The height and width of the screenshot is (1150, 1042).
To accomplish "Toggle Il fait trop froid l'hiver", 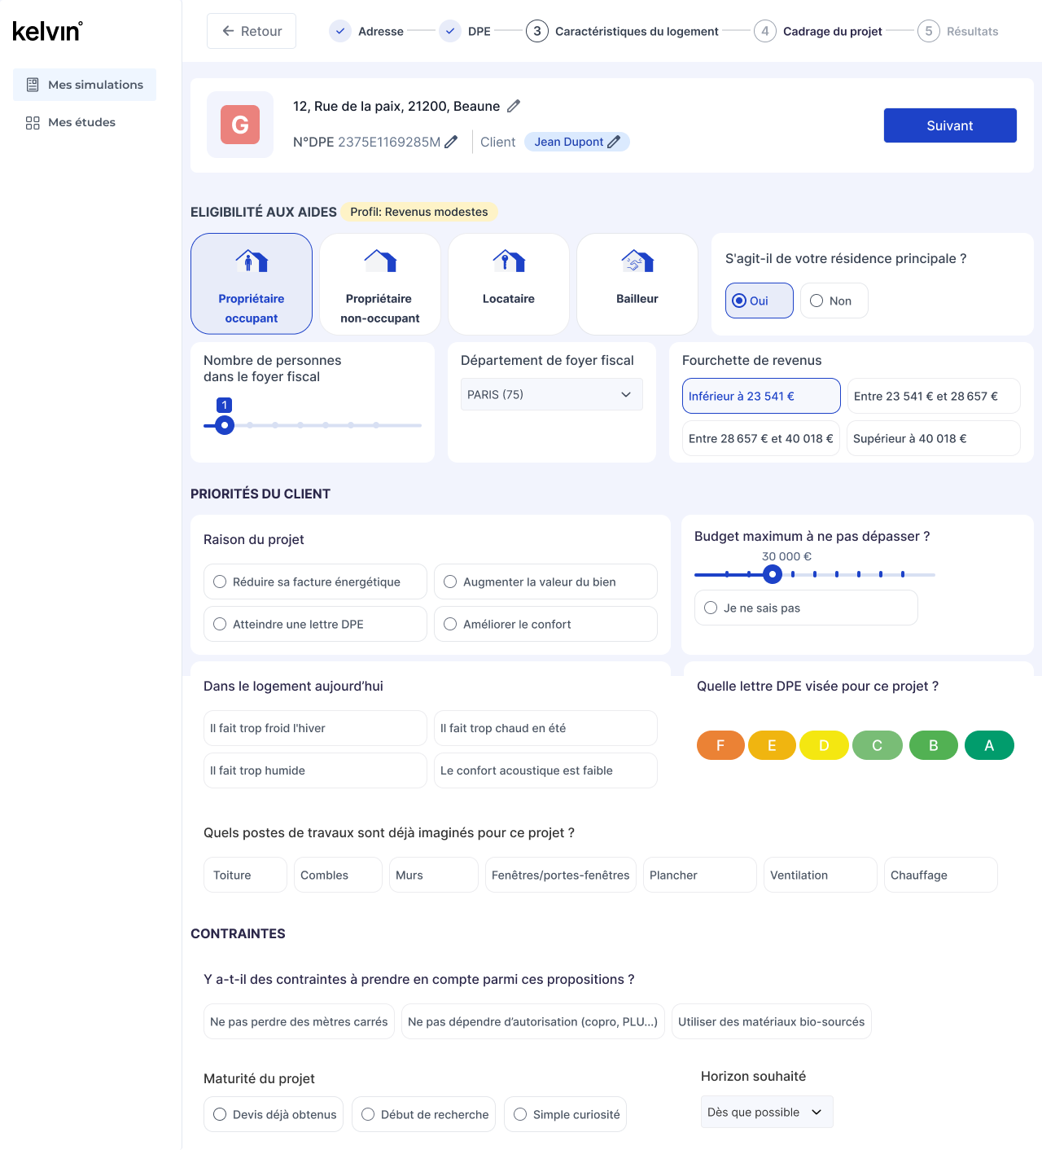I will coord(315,728).
